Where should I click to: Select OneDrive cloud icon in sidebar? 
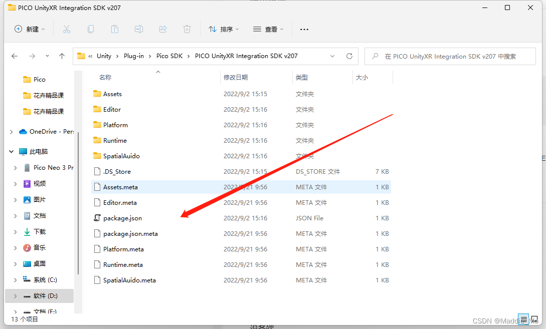tap(23, 132)
